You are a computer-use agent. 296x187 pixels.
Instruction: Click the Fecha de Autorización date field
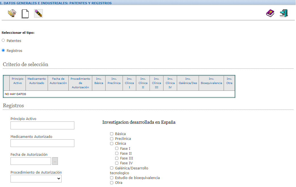pos(31,161)
